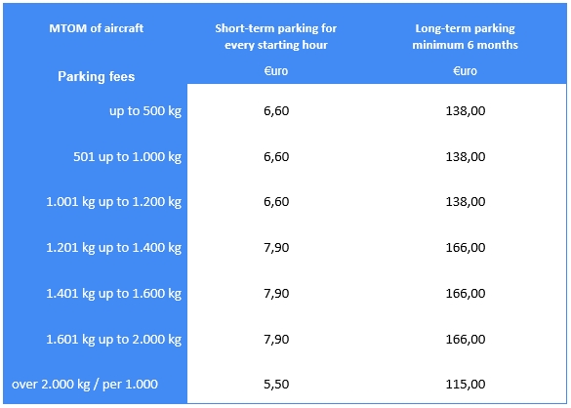
Task: Select the 7,90 fee in the 1.201–1.400 kg row
Action: pos(276,248)
